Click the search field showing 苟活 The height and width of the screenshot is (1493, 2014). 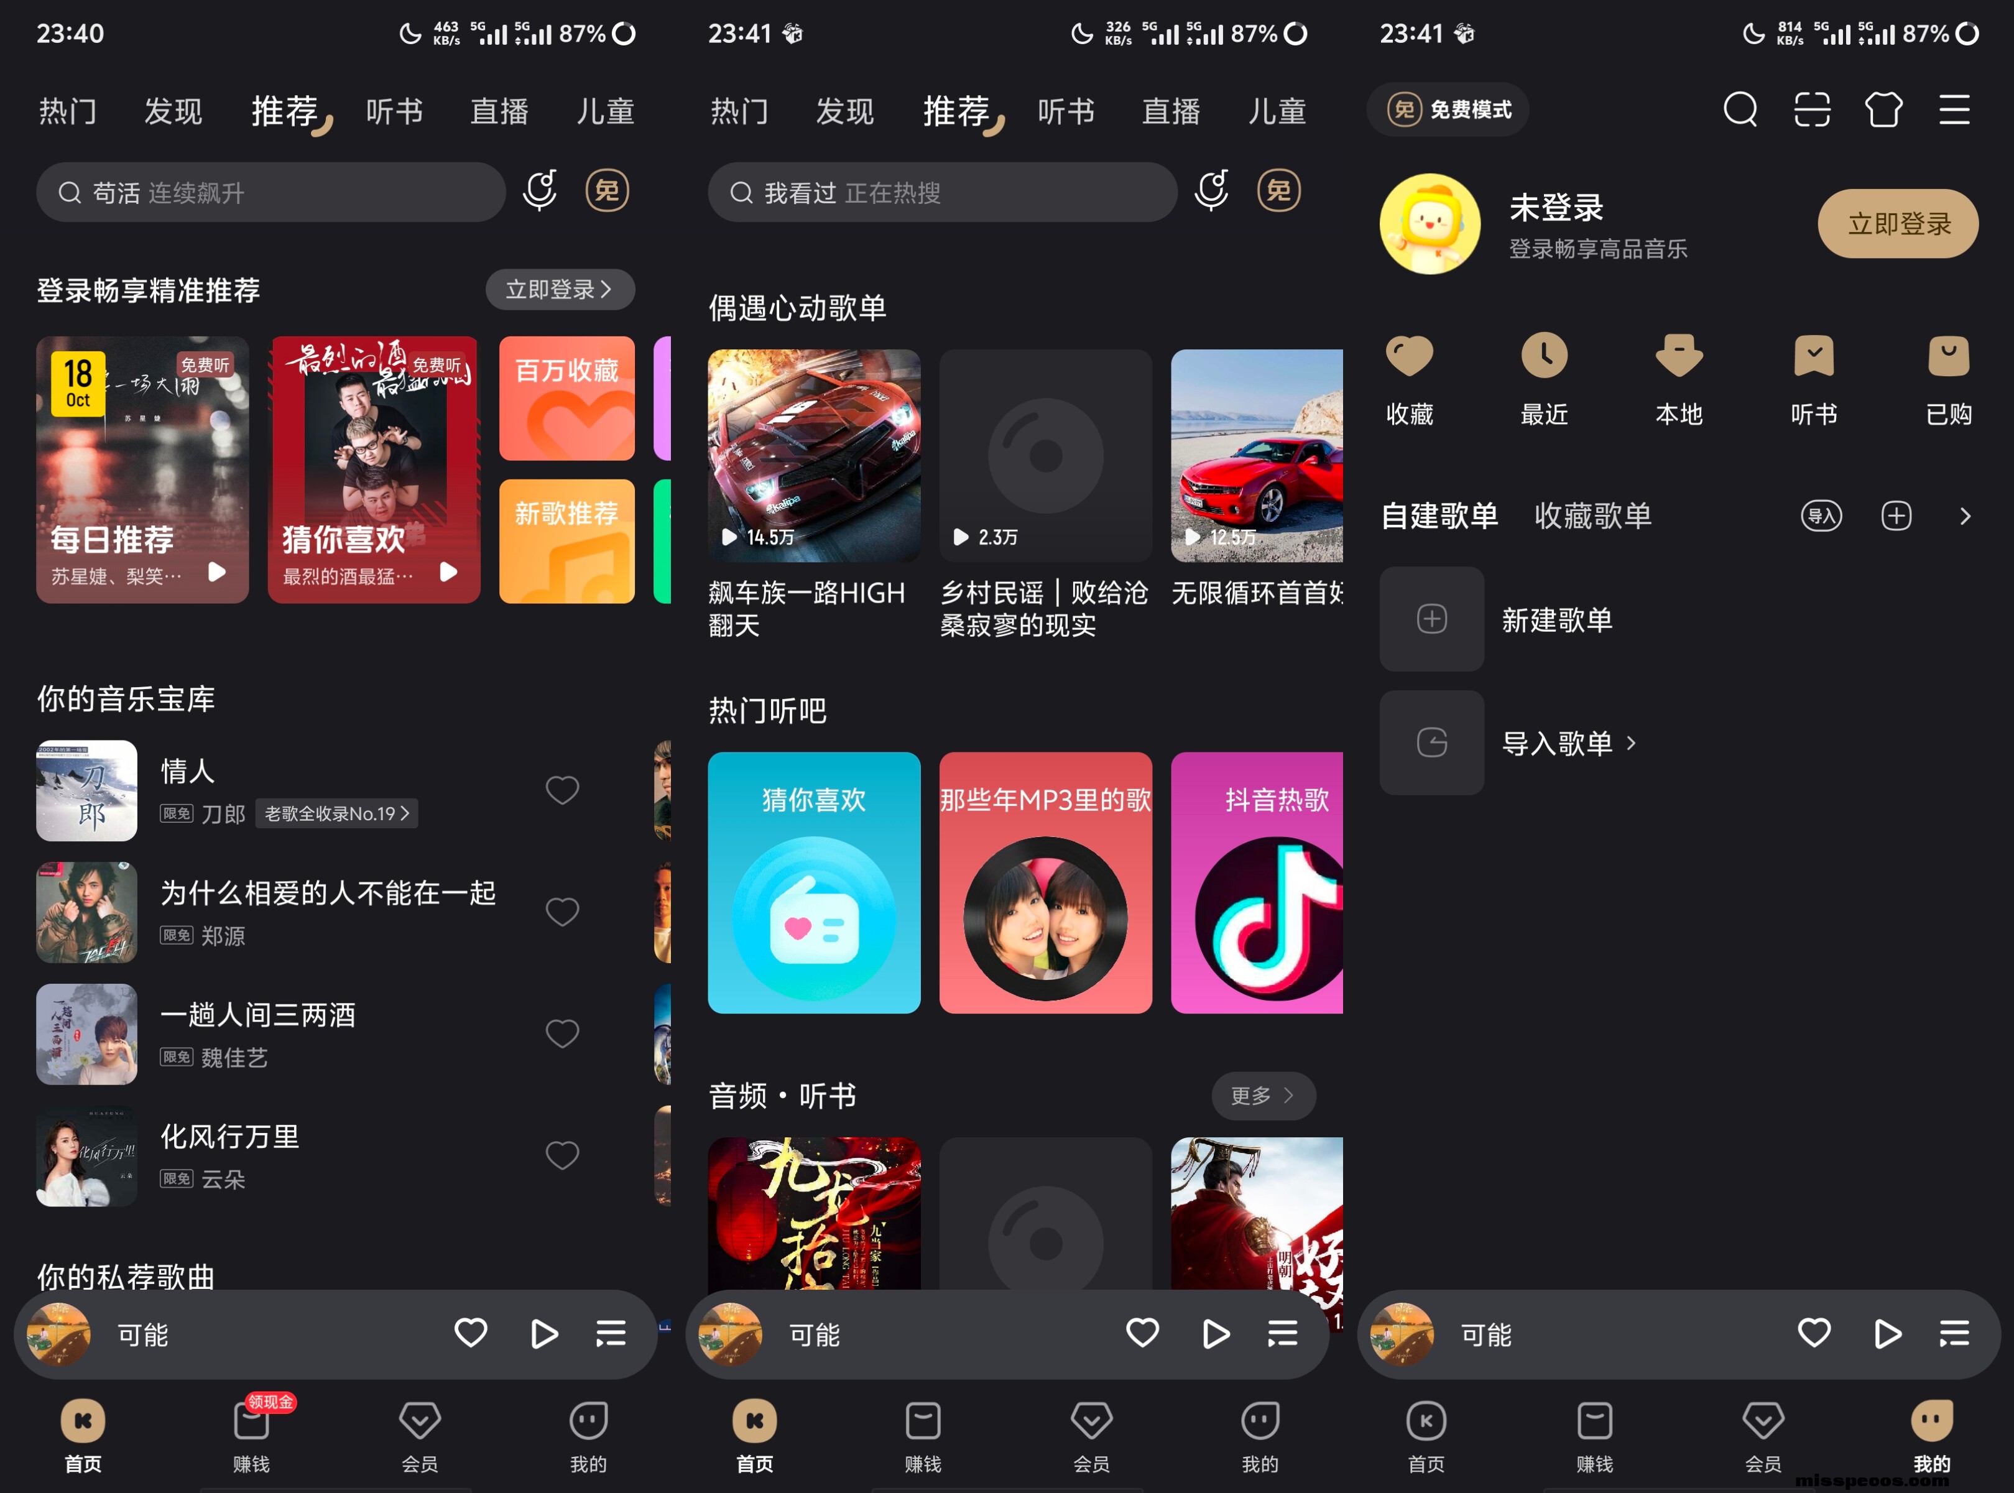click(x=271, y=193)
